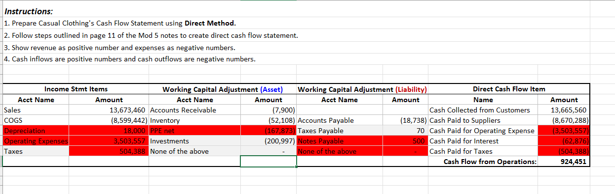
Task: Select the "Inventory" cell
Action: [195, 120]
